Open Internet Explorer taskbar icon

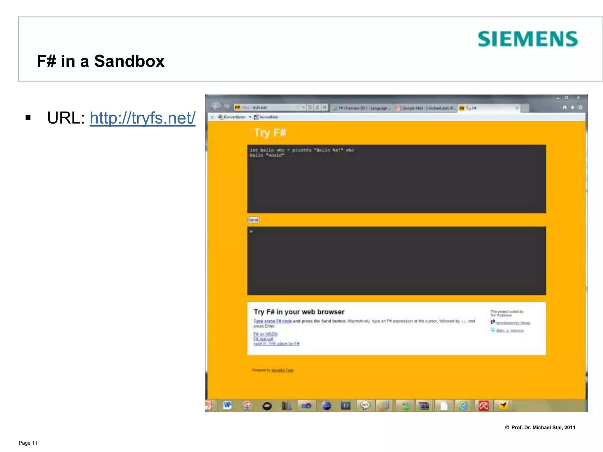tap(463, 406)
